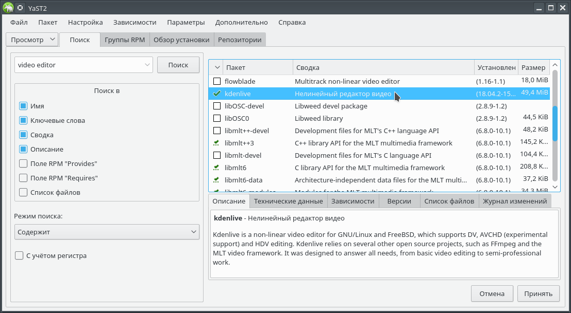Click package list scroll up arrow
Image resolution: width=571 pixels, height=313 pixels.
coord(555,65)
